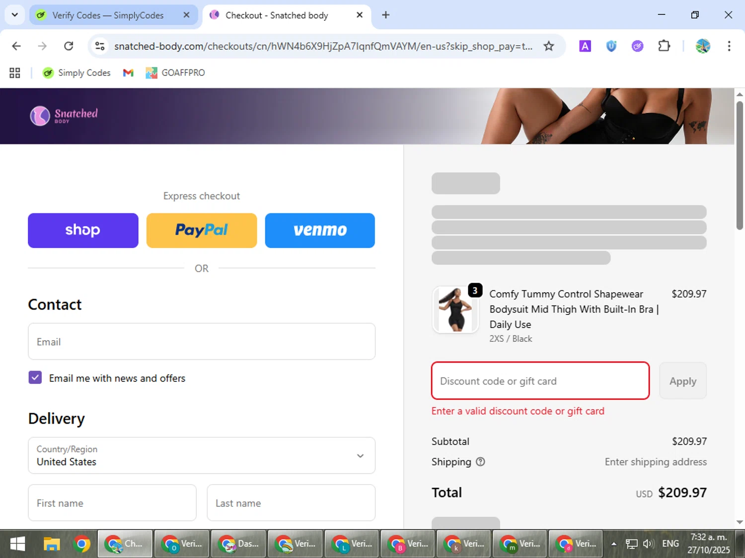Open the purple A extension
Image resolution: width=745 pixels, height=558 pixels.
(x=585, y=46)
